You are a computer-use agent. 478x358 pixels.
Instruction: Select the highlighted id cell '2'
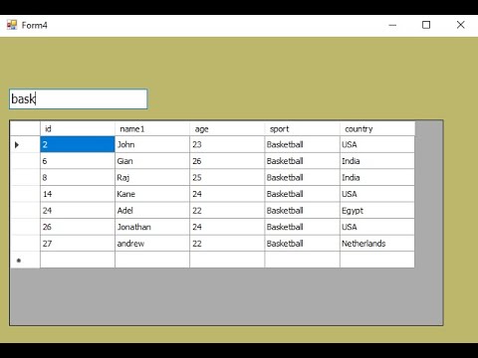pyautogui.click(x=78, y=144)
